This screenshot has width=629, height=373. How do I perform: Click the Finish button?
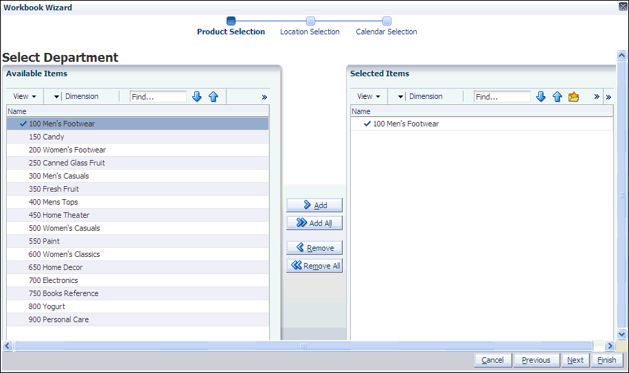(607, 360)
